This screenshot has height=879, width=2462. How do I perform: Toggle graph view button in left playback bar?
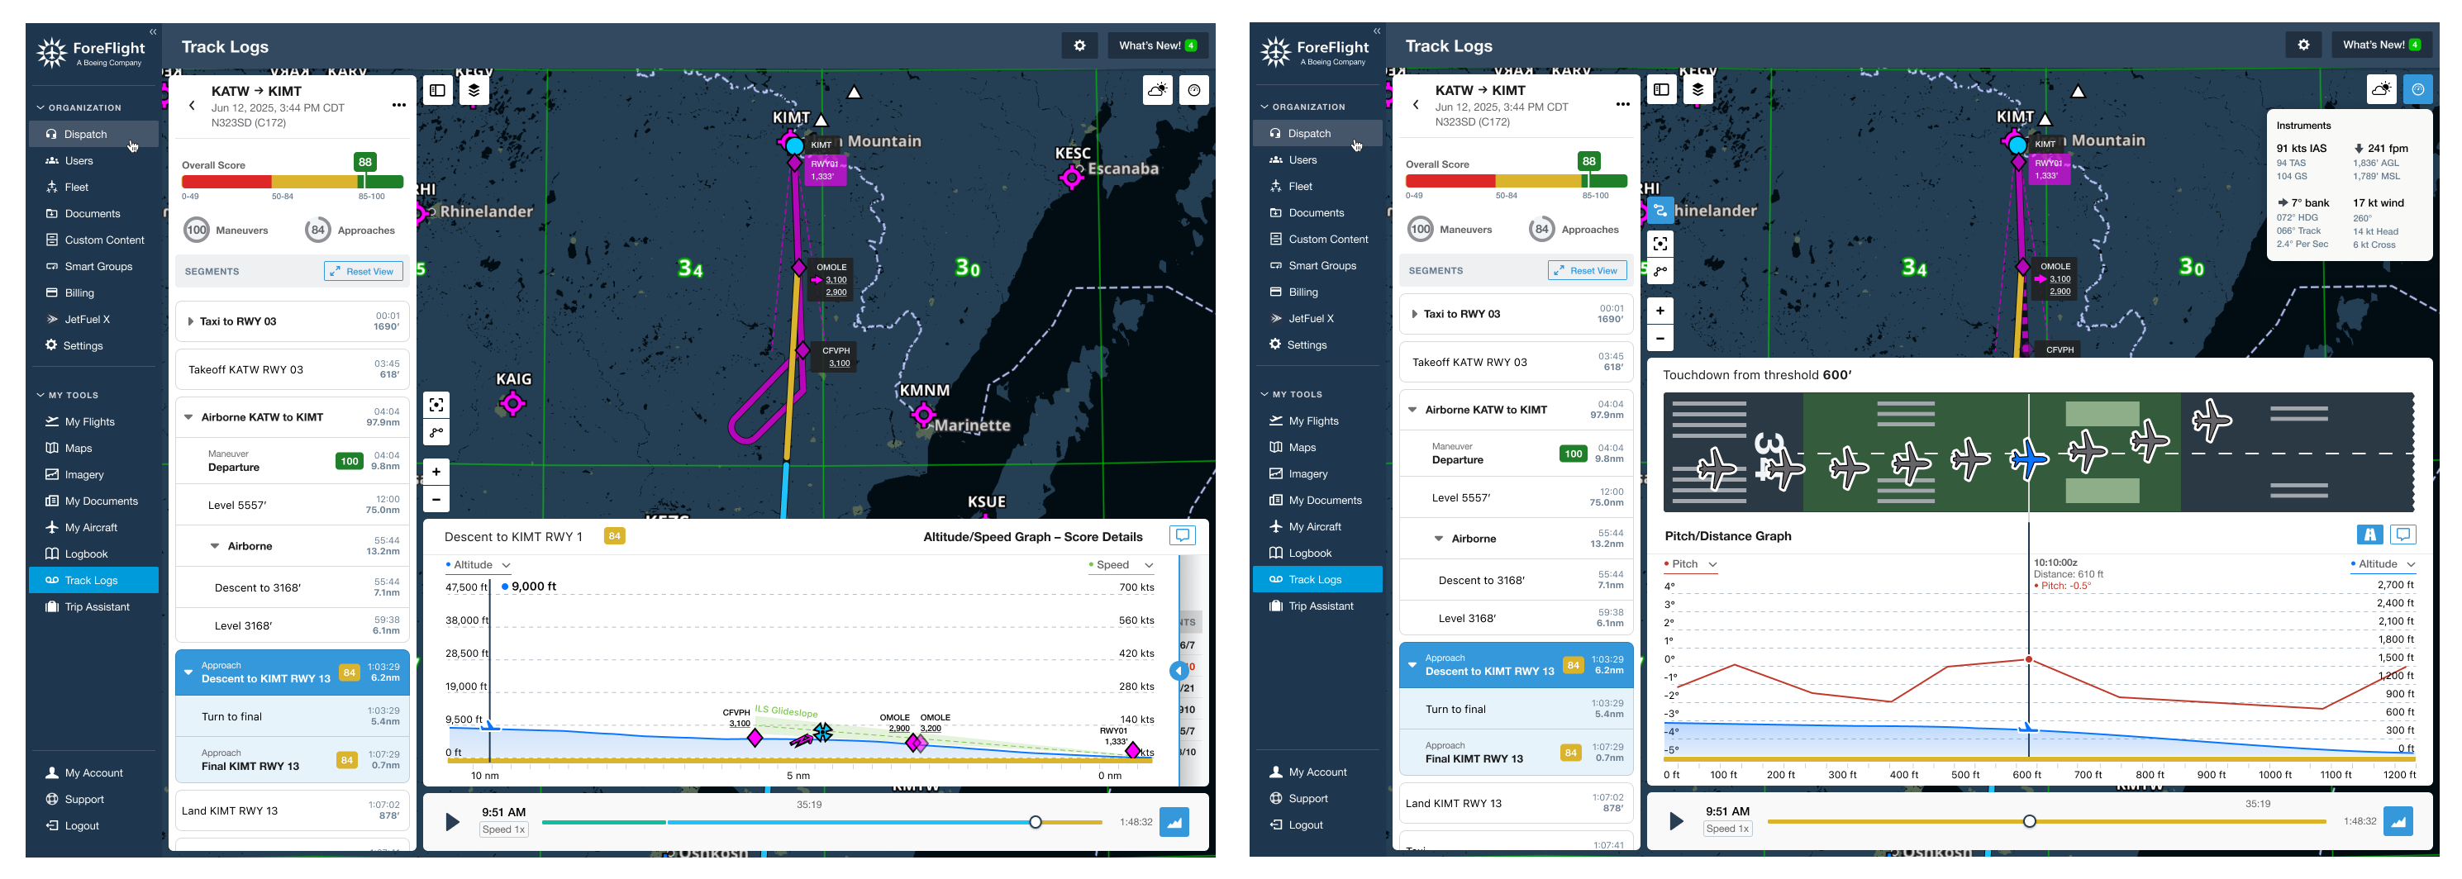(1174, 823)
